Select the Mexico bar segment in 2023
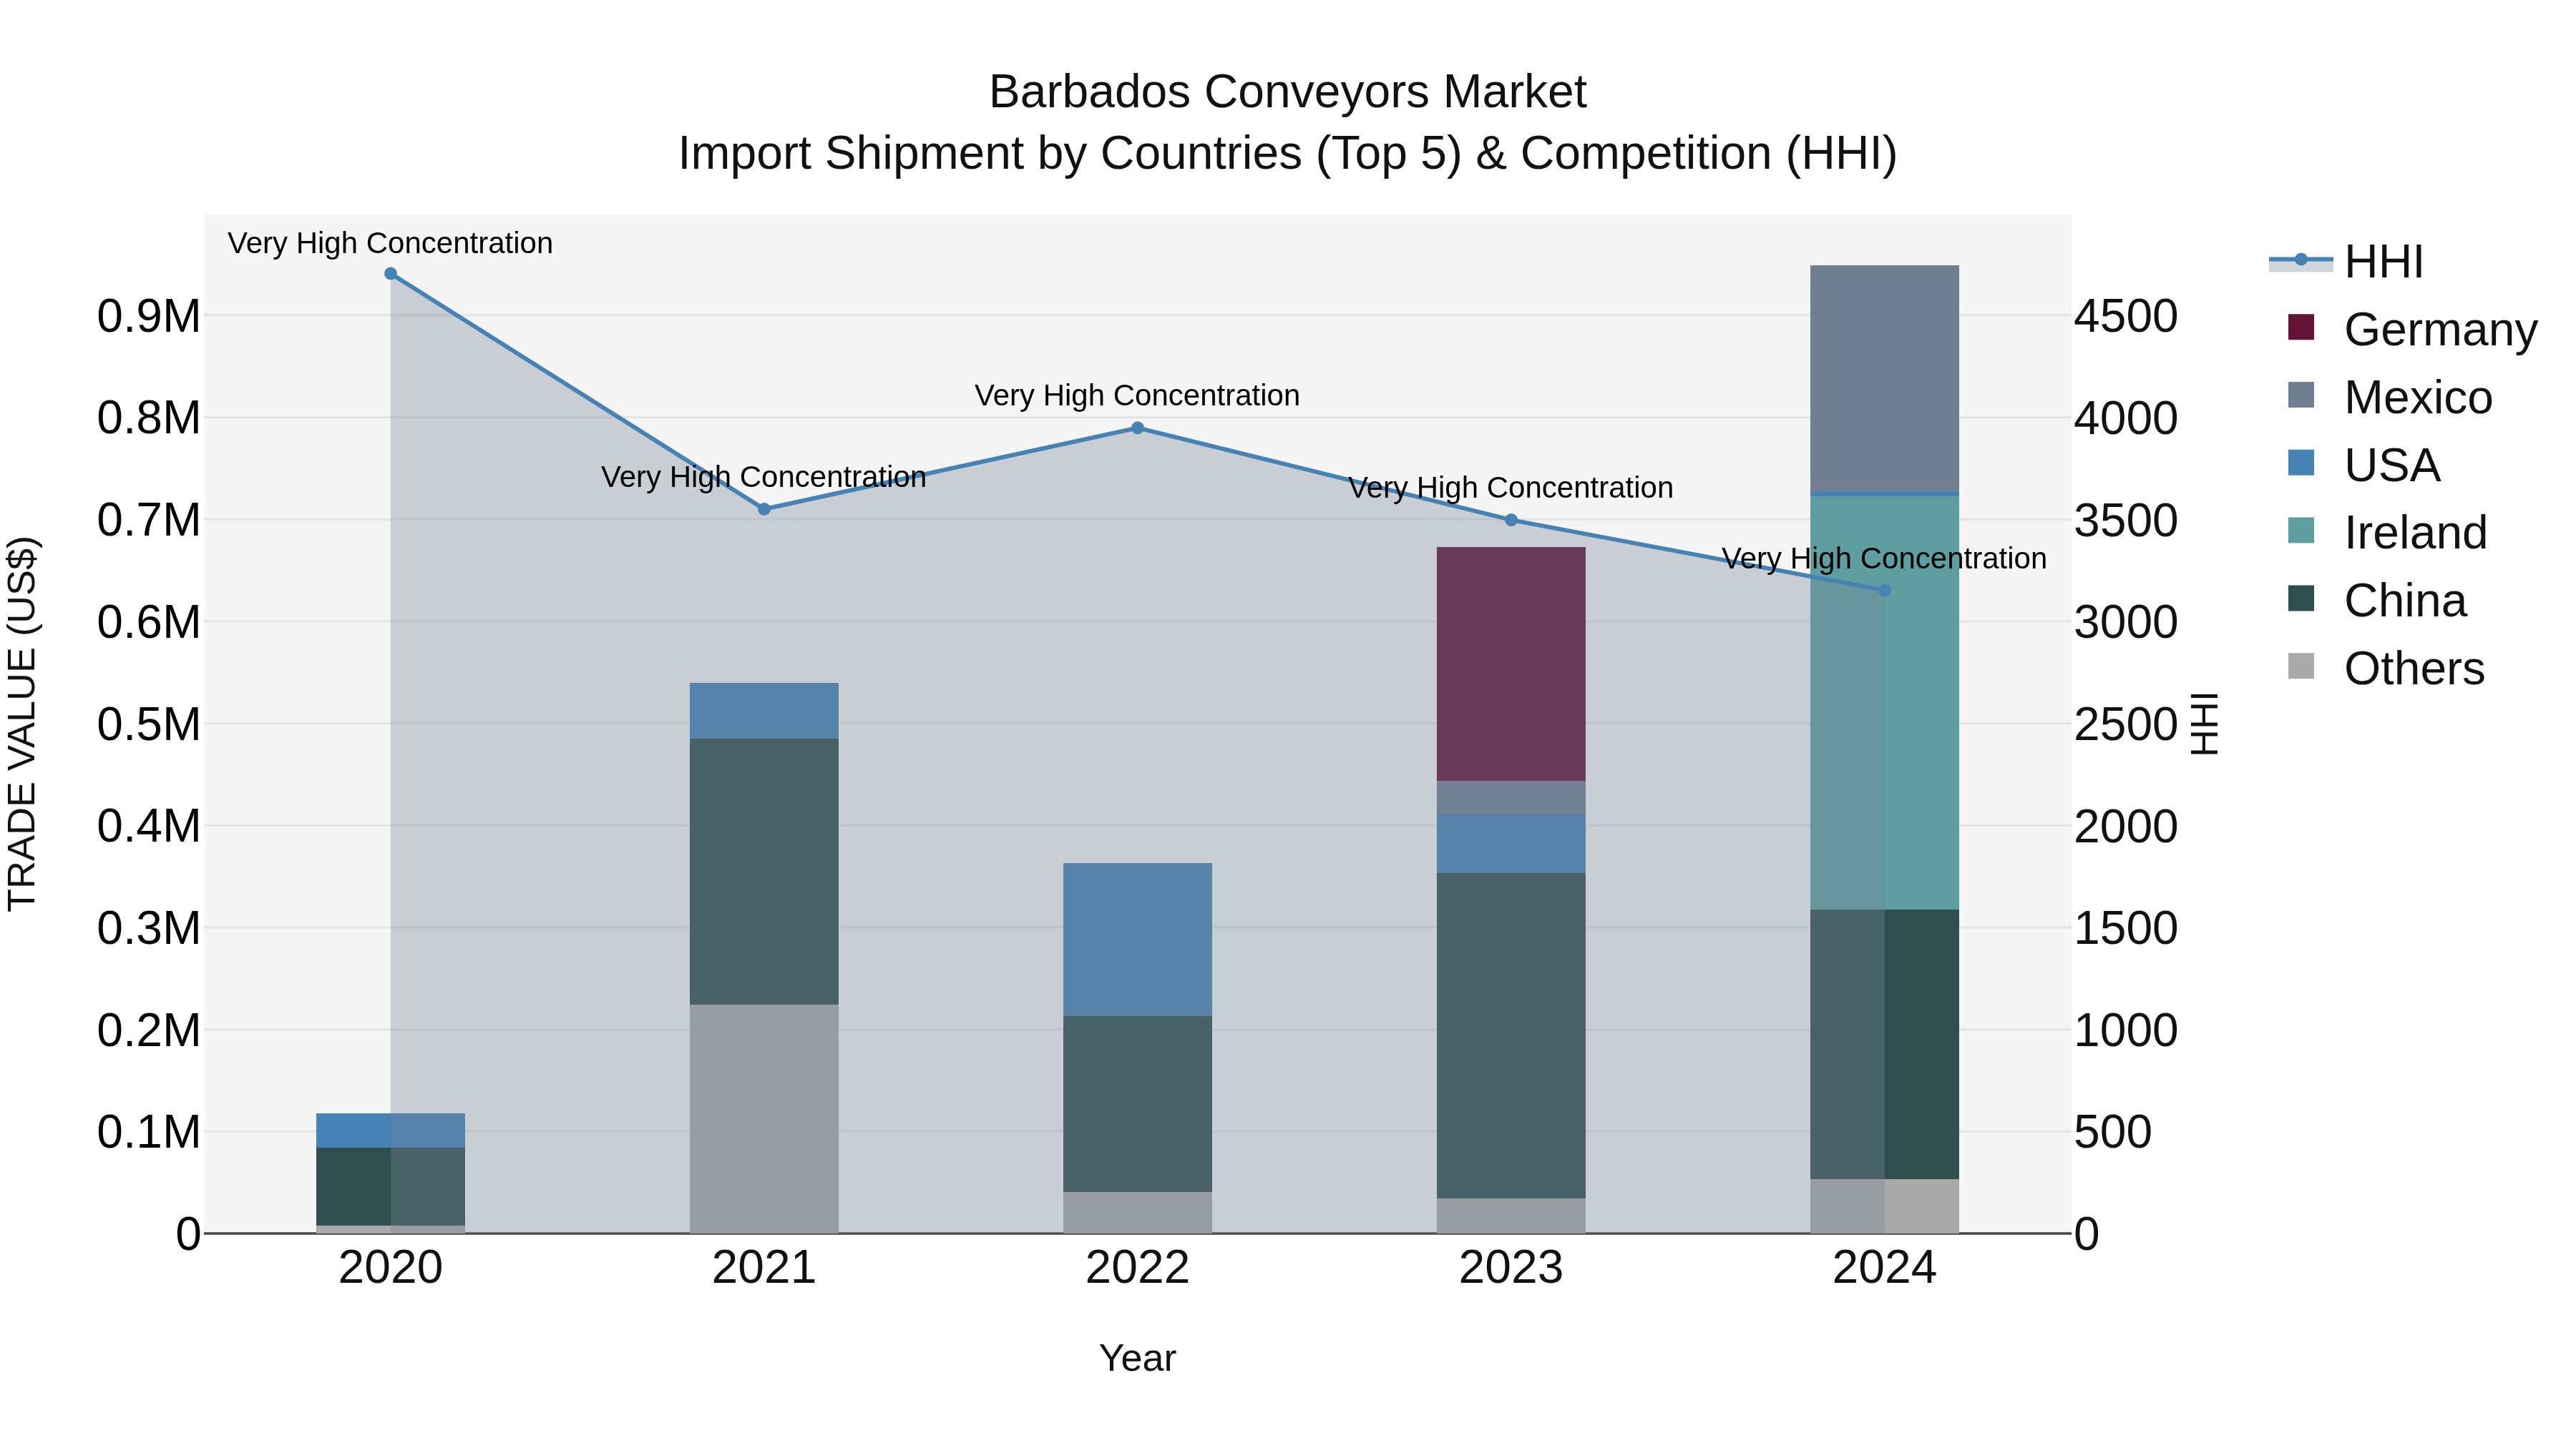This screenshot has height=1448, width=2576. (x=1511, y=797)
